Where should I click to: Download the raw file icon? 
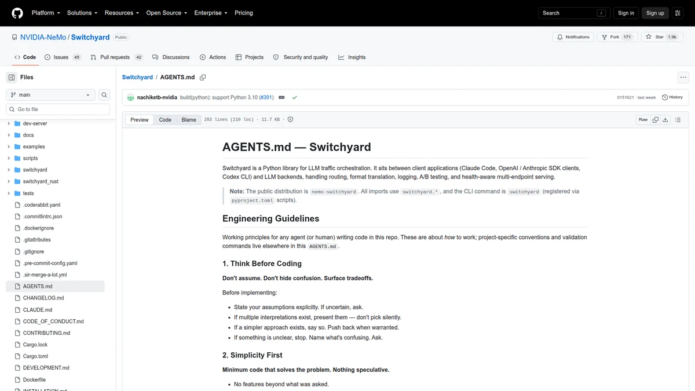(665, 120)
